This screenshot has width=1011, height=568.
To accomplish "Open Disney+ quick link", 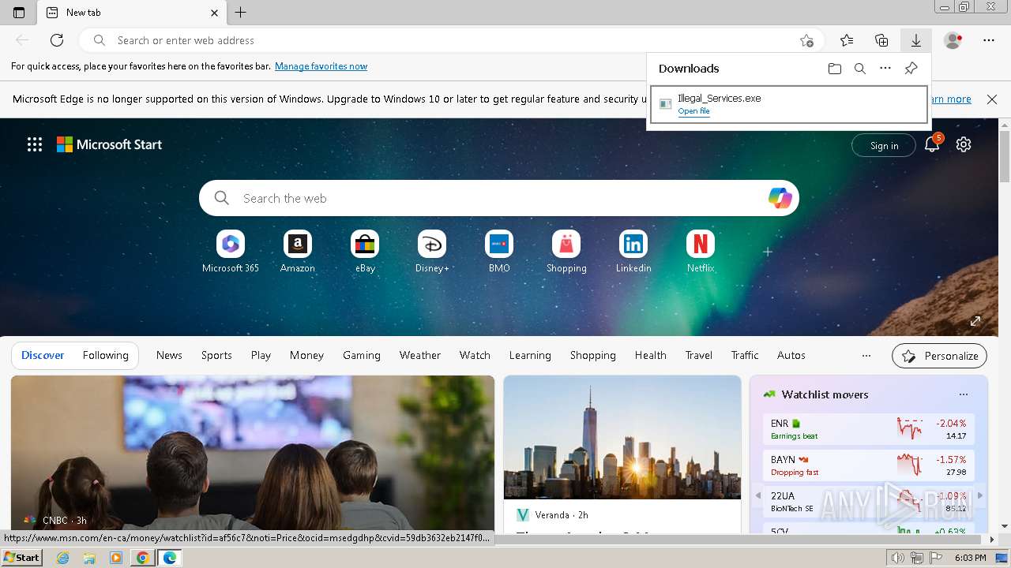I will (432, 252).
